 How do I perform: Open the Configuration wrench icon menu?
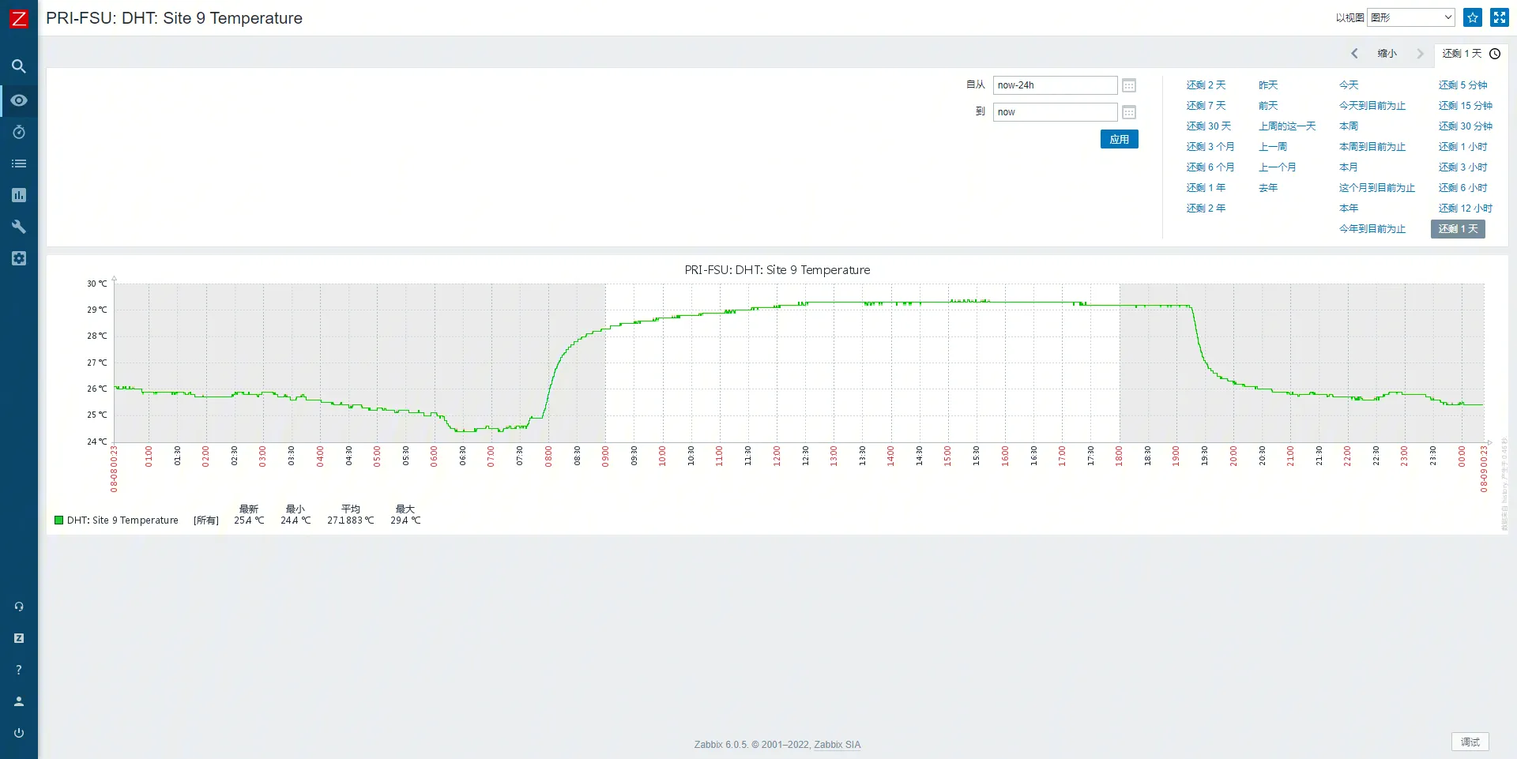(19, 227)
